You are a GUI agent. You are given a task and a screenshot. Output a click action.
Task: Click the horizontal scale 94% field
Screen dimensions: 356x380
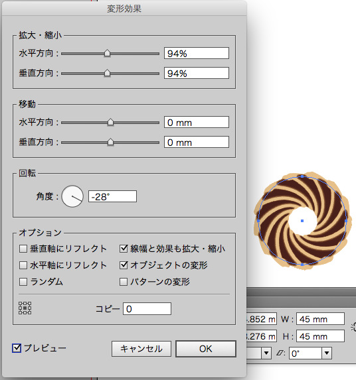197,53
